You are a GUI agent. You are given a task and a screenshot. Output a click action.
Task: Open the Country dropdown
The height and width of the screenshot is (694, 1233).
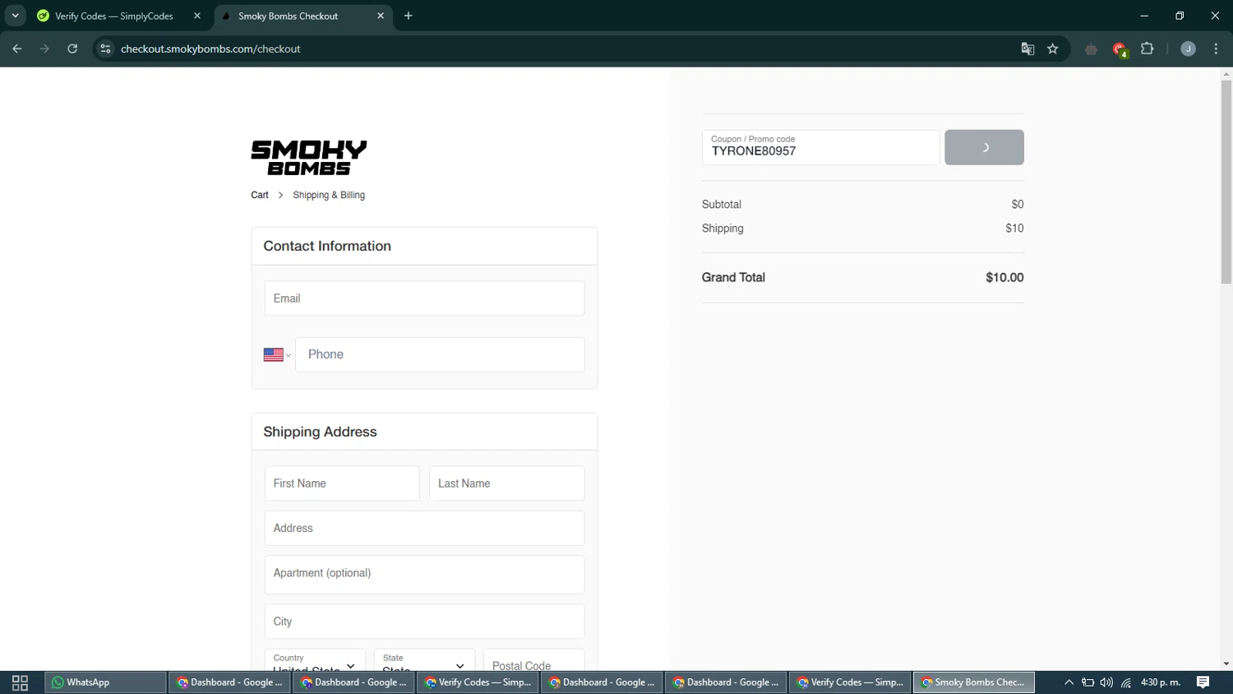click(x=315, y=660)
